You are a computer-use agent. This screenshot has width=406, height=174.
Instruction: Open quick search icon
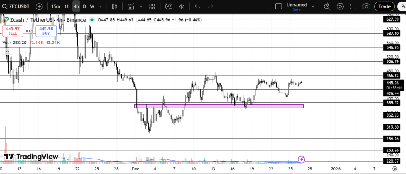point(327,6)
